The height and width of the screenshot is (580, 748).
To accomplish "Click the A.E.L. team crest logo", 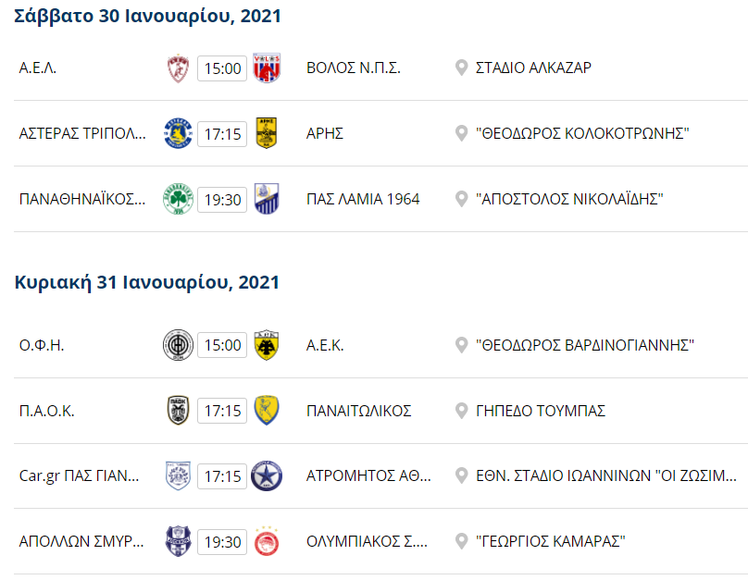I will 177,68.
